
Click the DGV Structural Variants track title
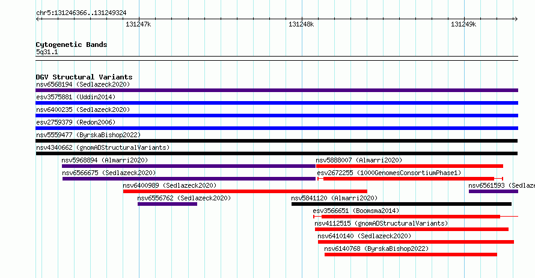tap(84, 77)
